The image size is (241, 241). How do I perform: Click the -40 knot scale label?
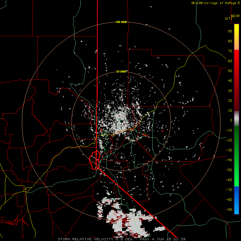[x=229, y=160]
